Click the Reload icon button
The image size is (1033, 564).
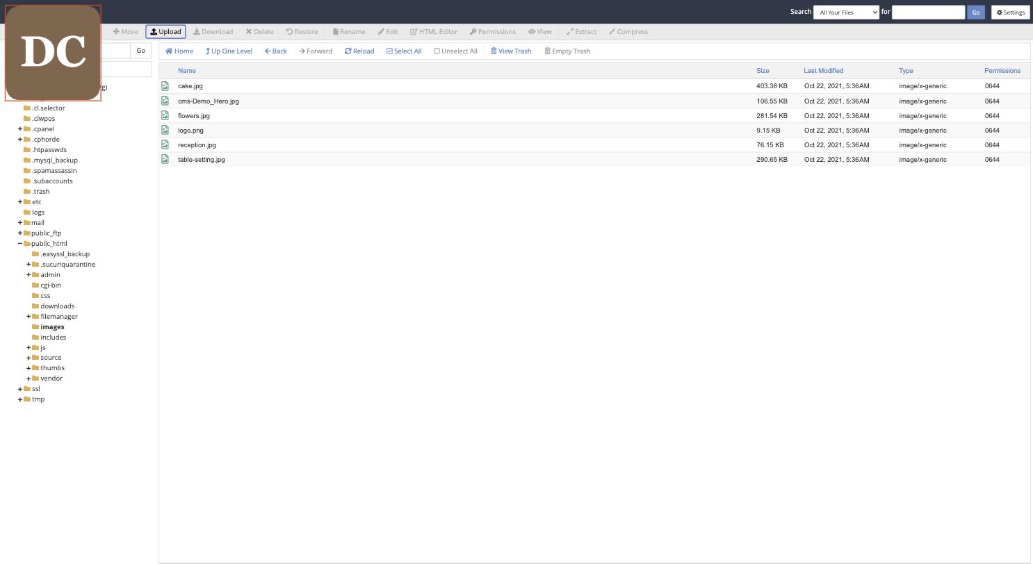[x=359, y=51]
